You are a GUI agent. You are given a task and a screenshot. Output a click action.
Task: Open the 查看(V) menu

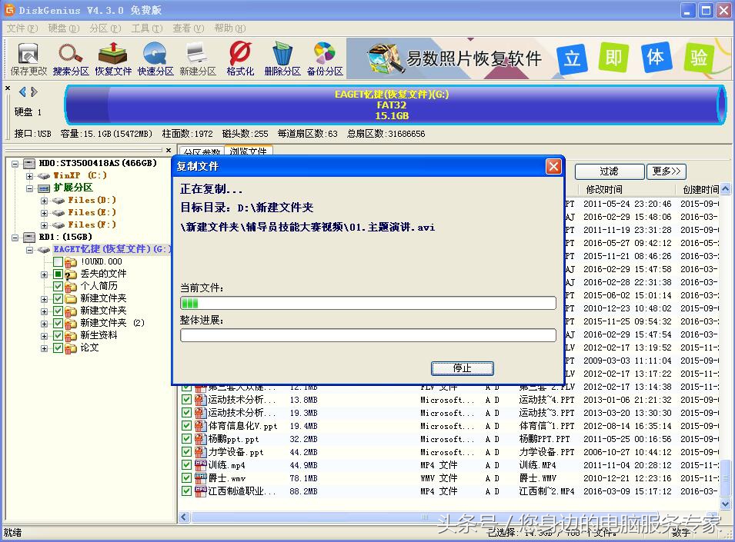tap(188, 28)
